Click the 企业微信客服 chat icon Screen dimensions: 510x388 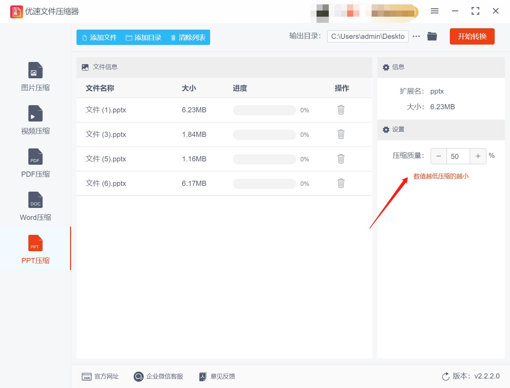(138, 376)
